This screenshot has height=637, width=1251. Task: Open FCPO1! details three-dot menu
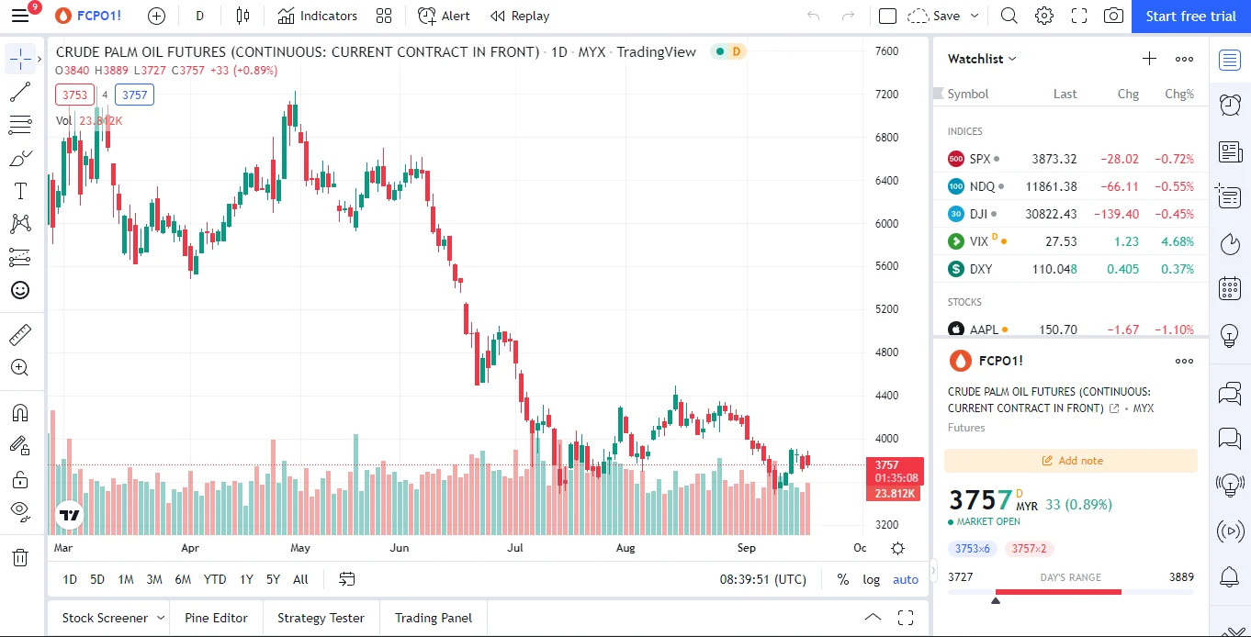(1185, 361)
